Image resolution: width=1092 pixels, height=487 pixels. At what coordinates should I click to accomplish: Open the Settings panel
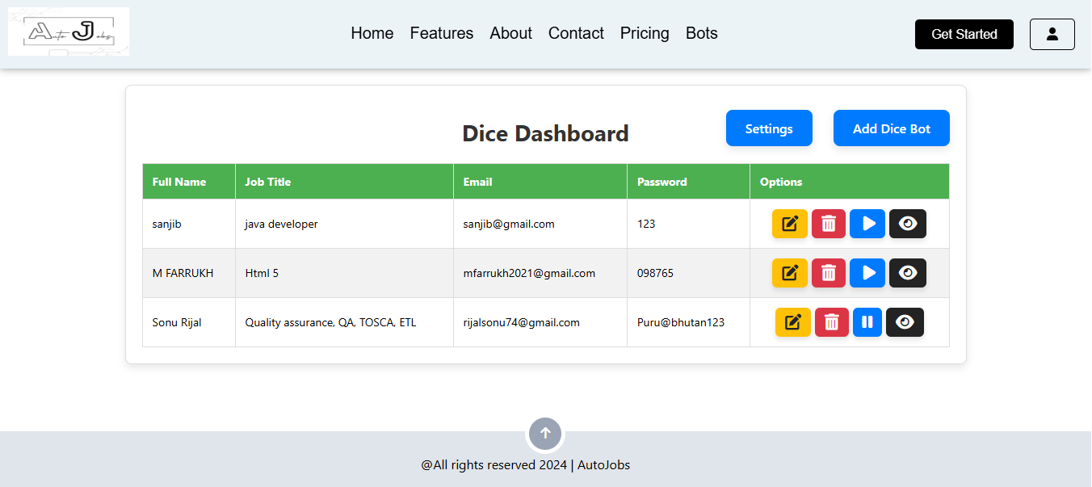768,128
